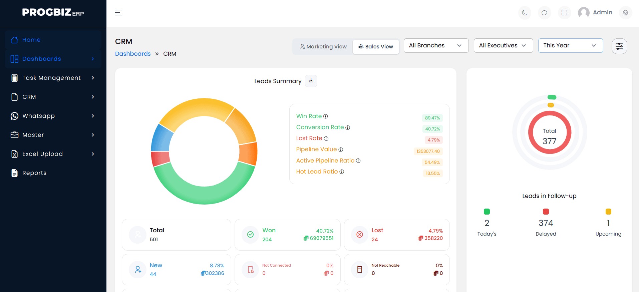Click the Admin profile avatar
Image resolution: width=639 pixels, height=292 pixels.
click(x=584, y=13)
